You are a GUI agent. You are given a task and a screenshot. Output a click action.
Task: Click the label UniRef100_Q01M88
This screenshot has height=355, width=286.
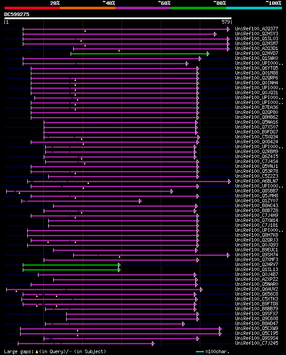click(x=257, y=73)
